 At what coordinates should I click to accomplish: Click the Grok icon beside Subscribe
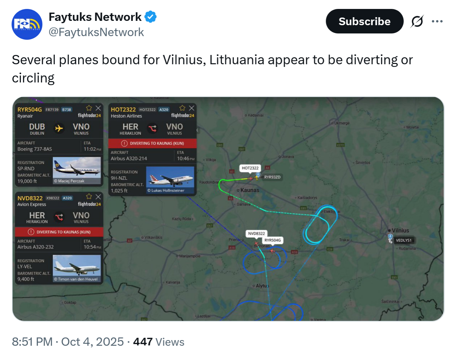tap(417, 22)
